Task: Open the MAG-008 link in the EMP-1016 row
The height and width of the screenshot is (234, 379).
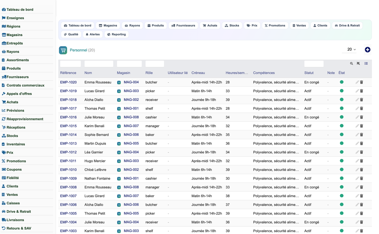Action: coord(131,117)
